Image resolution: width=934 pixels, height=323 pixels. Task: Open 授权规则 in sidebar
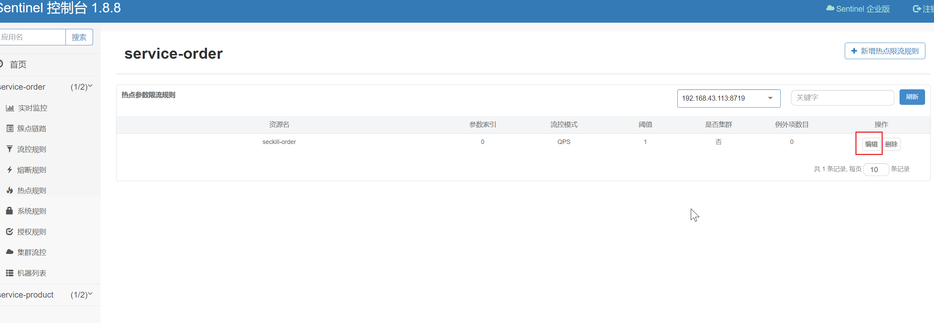coord(32,232)
